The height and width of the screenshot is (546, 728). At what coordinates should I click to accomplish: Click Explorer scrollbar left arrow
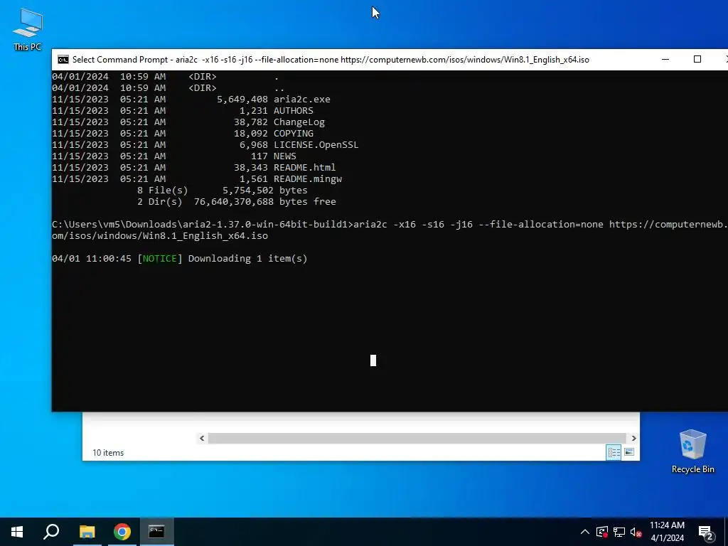coord(201,438)
